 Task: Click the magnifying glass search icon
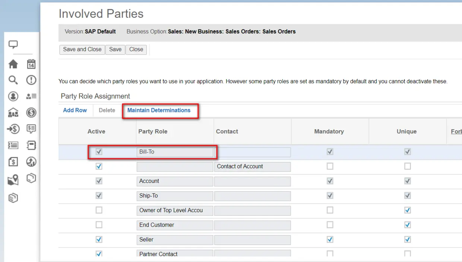click(x=13, y=80)
